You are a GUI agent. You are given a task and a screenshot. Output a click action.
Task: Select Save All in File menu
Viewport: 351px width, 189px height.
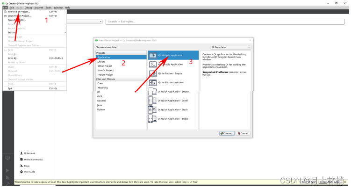[x=35, y=58]
